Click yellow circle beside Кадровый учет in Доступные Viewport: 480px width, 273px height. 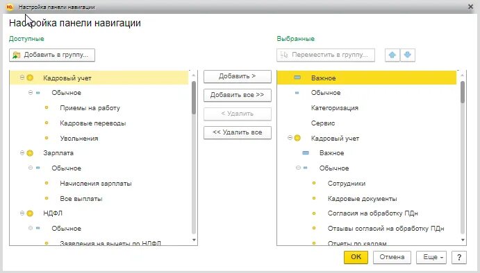(30, 78)
